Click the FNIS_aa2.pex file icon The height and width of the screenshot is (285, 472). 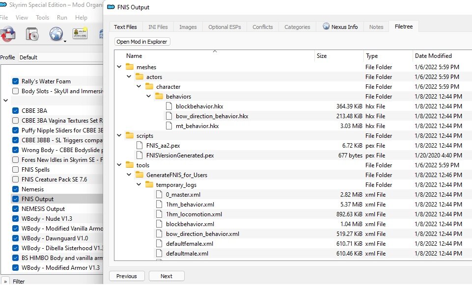point(139,146)
